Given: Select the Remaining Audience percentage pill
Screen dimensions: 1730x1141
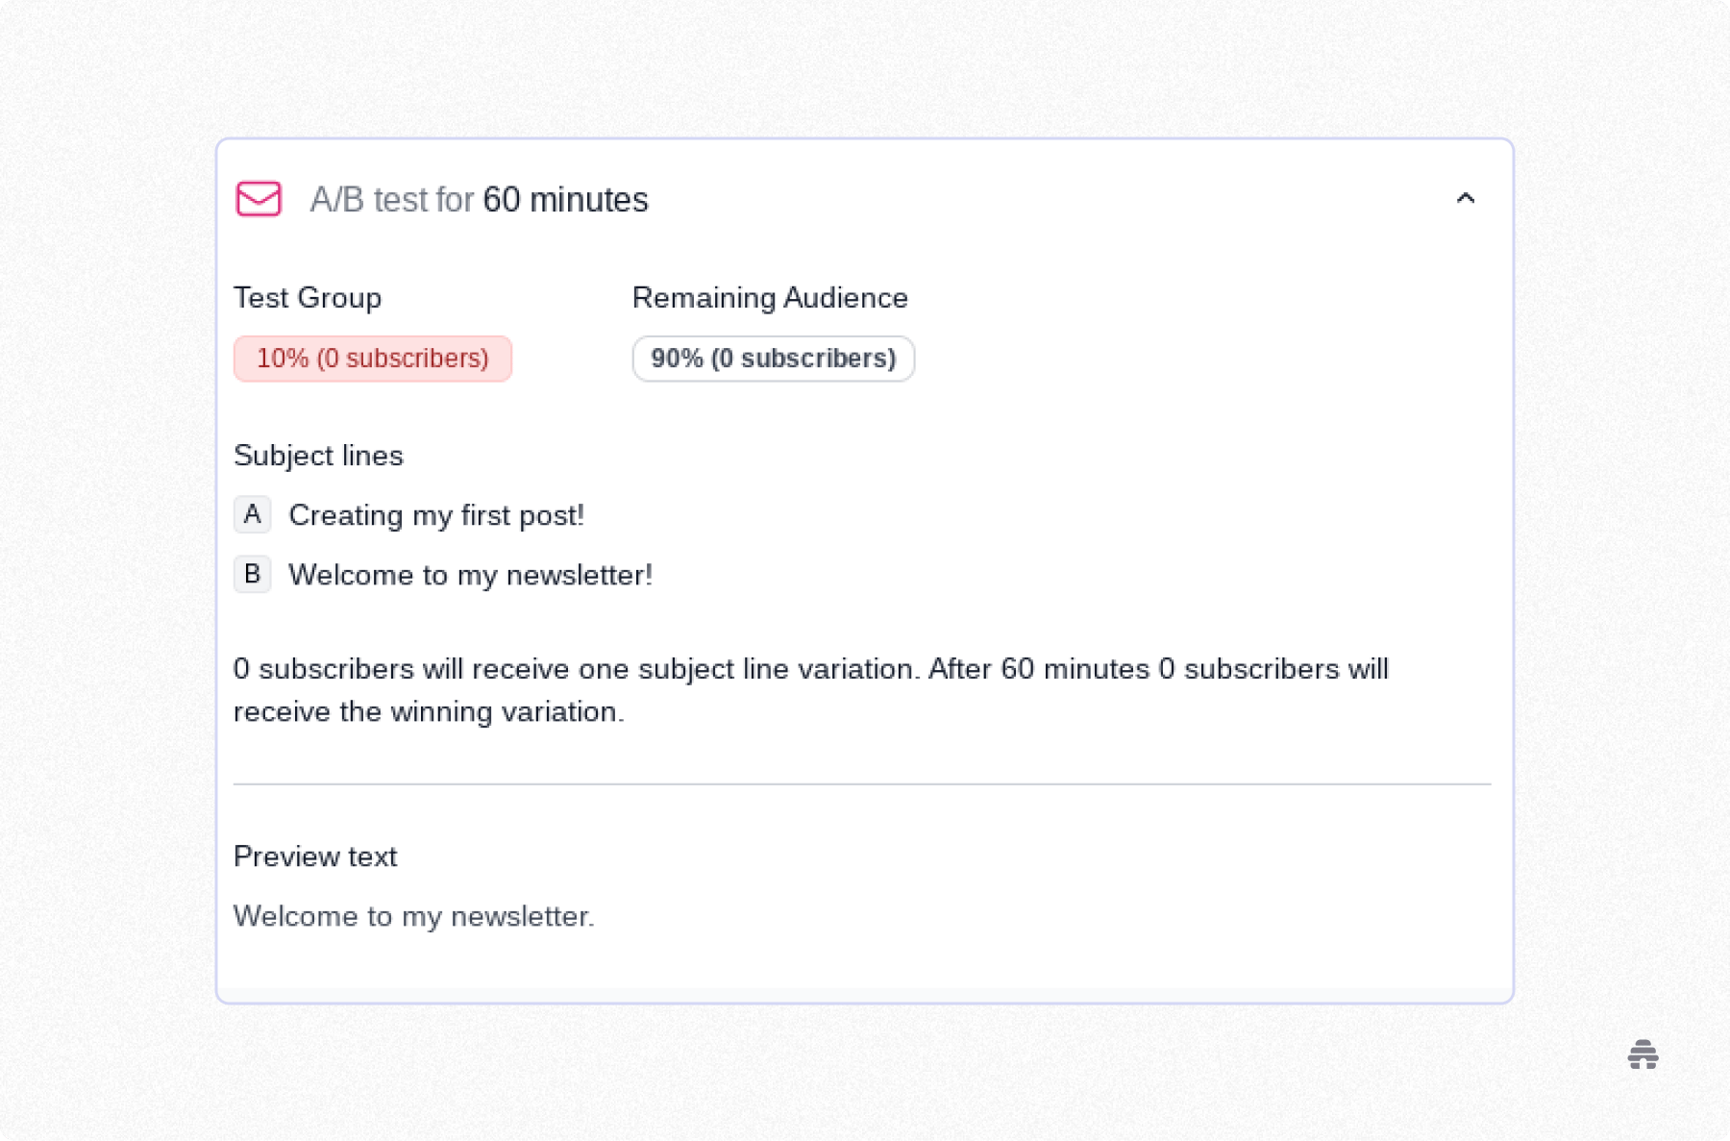Looking at the screenshot, I should tap(773, 359).
